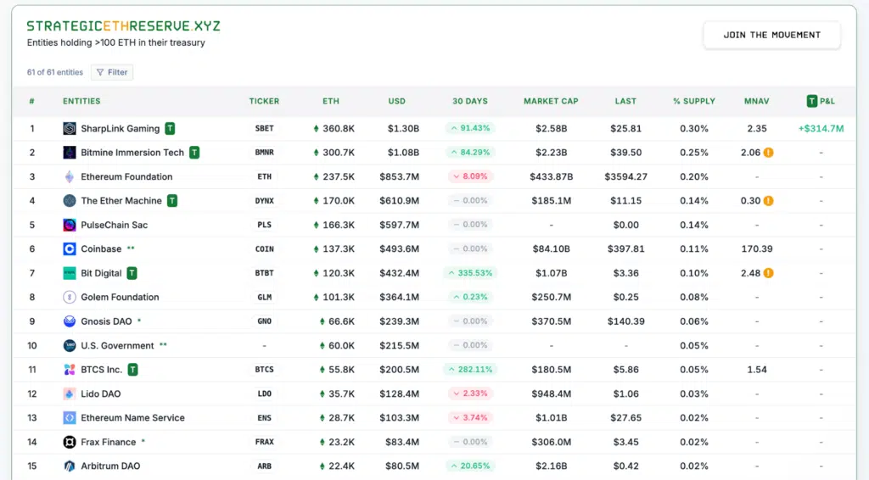Open the Filter options
This screenshot has height=480, width=869.
[112, 73]
